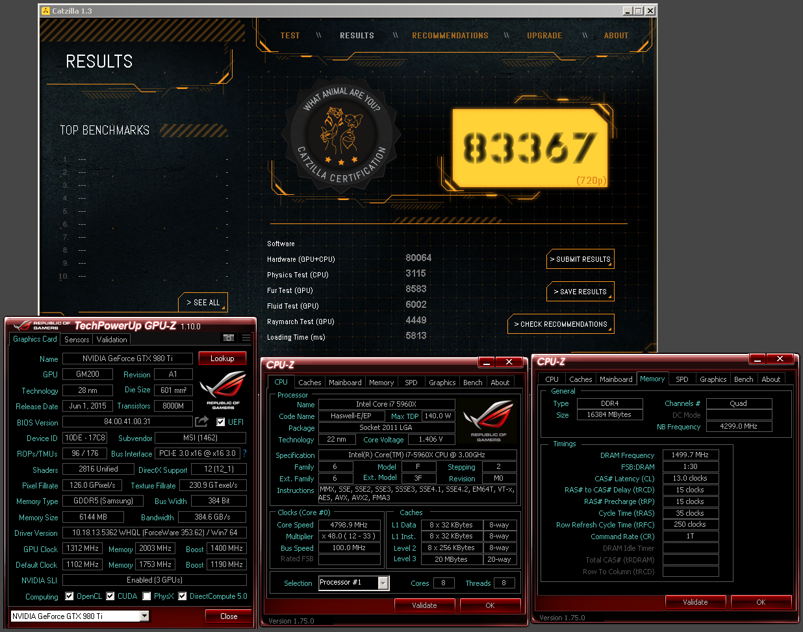Switch to the TEST tab in Catzilla
Image resolution: width=803 pixels, height=632 pixels.
290,36
